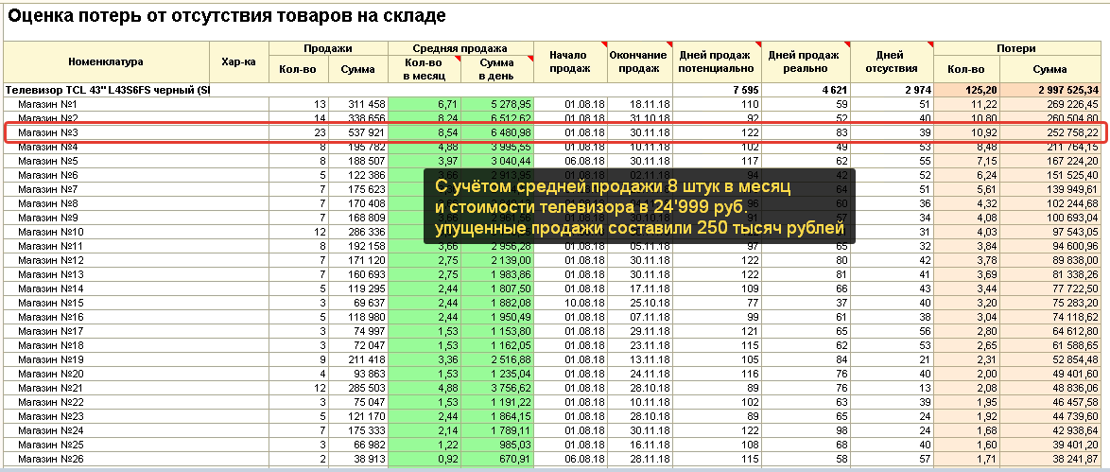This screenshot has height=472, width=1110.
Task: Select the "Хар-ка" column header
Action: click(238, 61)
